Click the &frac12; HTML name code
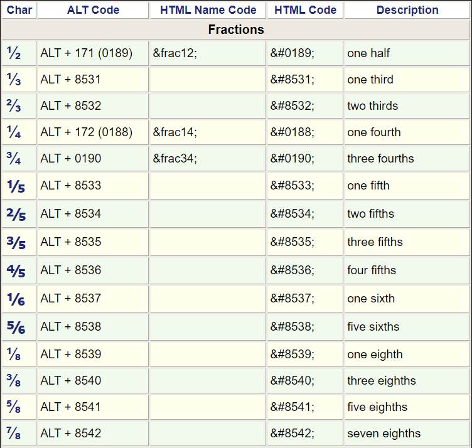 [x=174, y=53]
